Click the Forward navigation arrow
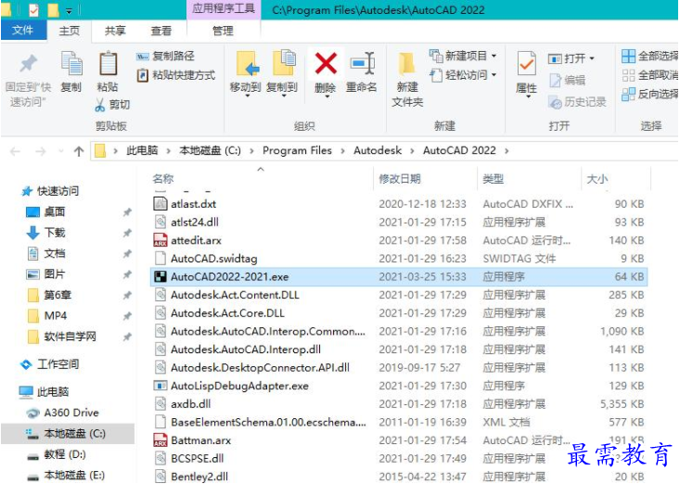The image size is (680, 484). coord(40,151)
